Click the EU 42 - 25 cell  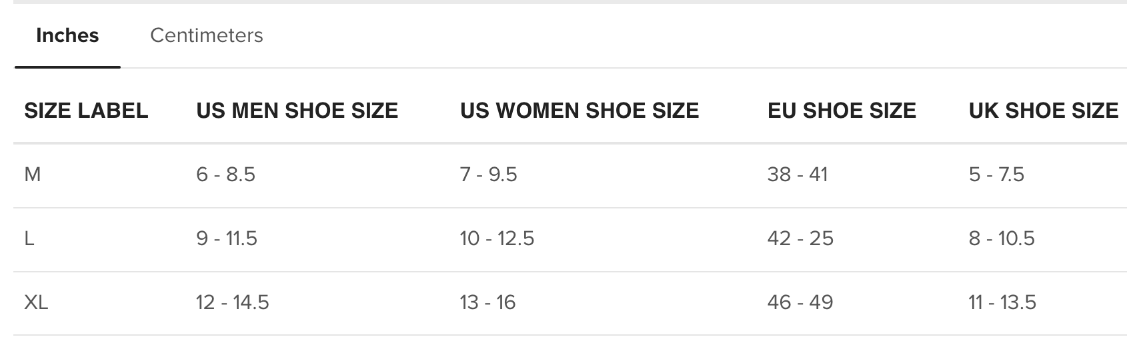coord(800,238)
